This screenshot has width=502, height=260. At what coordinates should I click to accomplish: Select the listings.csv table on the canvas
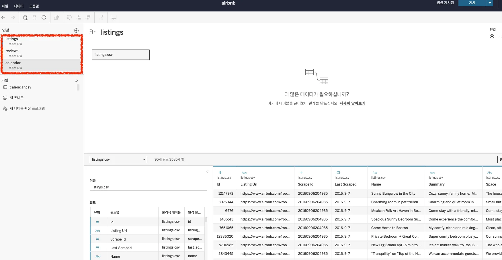121,55
